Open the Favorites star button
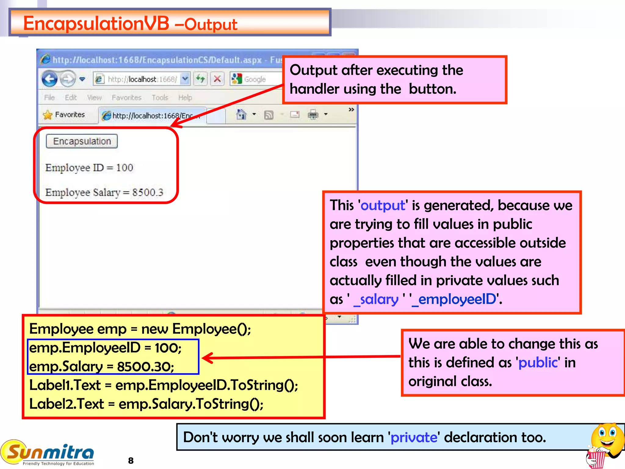The height and width of the screenshot is (469, 625). coord(64,115)
